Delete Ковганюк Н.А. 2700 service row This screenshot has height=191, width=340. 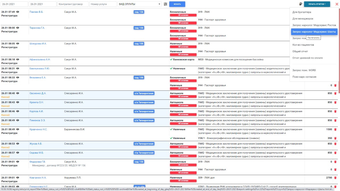click(335, 178)
